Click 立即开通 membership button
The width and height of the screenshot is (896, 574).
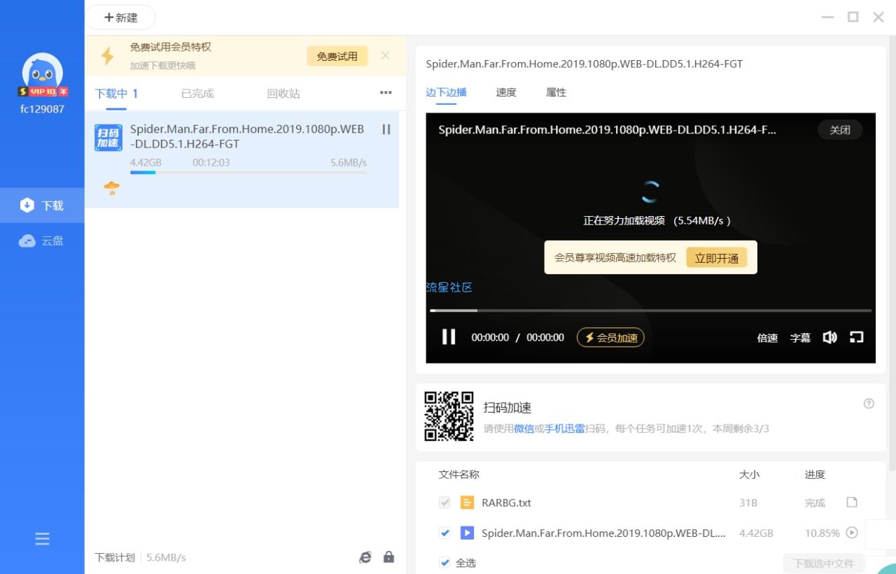tap(717, 258)
